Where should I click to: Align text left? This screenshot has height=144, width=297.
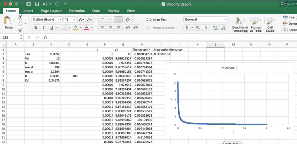[102, 28]
